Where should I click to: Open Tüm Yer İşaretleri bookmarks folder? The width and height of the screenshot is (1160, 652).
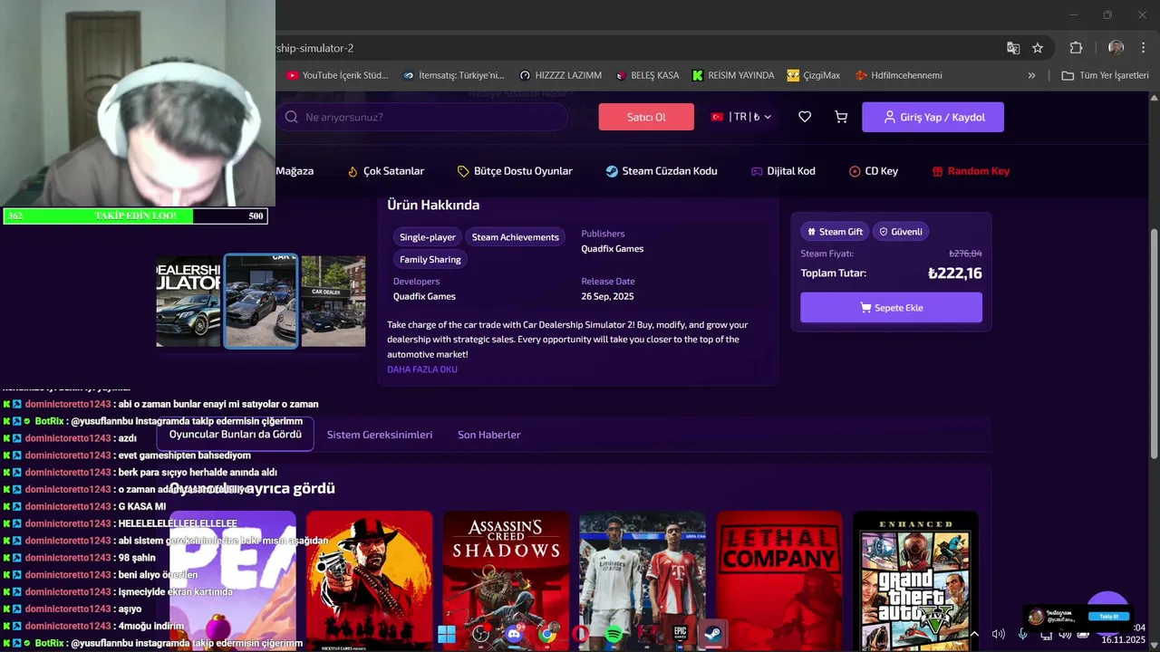coord(1105,75)
